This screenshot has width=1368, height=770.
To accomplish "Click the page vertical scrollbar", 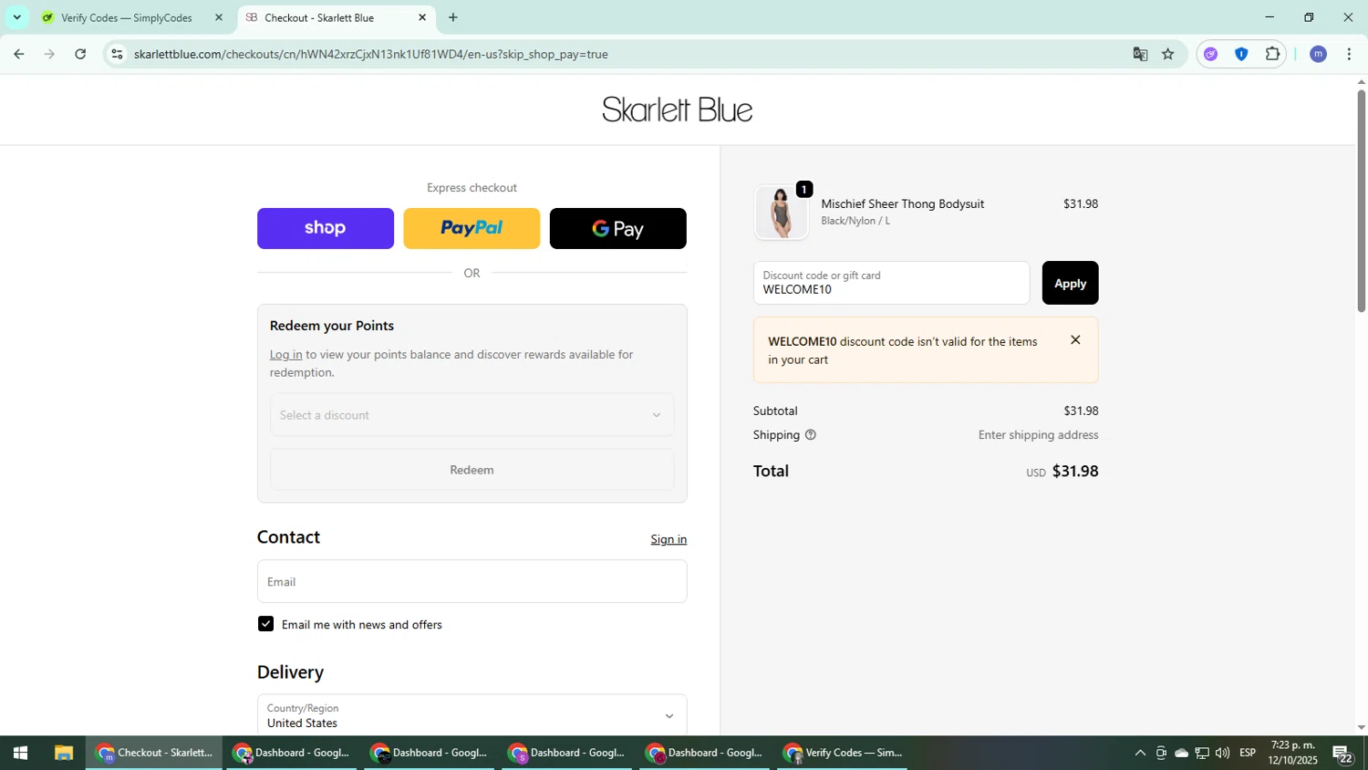I will [x=1362, y=201].
